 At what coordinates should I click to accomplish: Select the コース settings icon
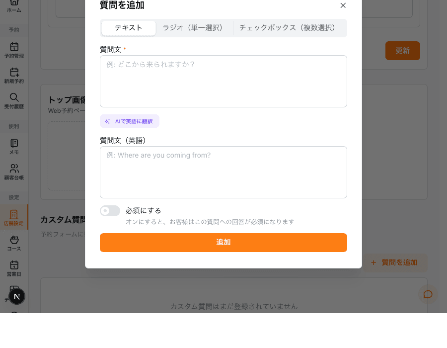coord(14,244)
